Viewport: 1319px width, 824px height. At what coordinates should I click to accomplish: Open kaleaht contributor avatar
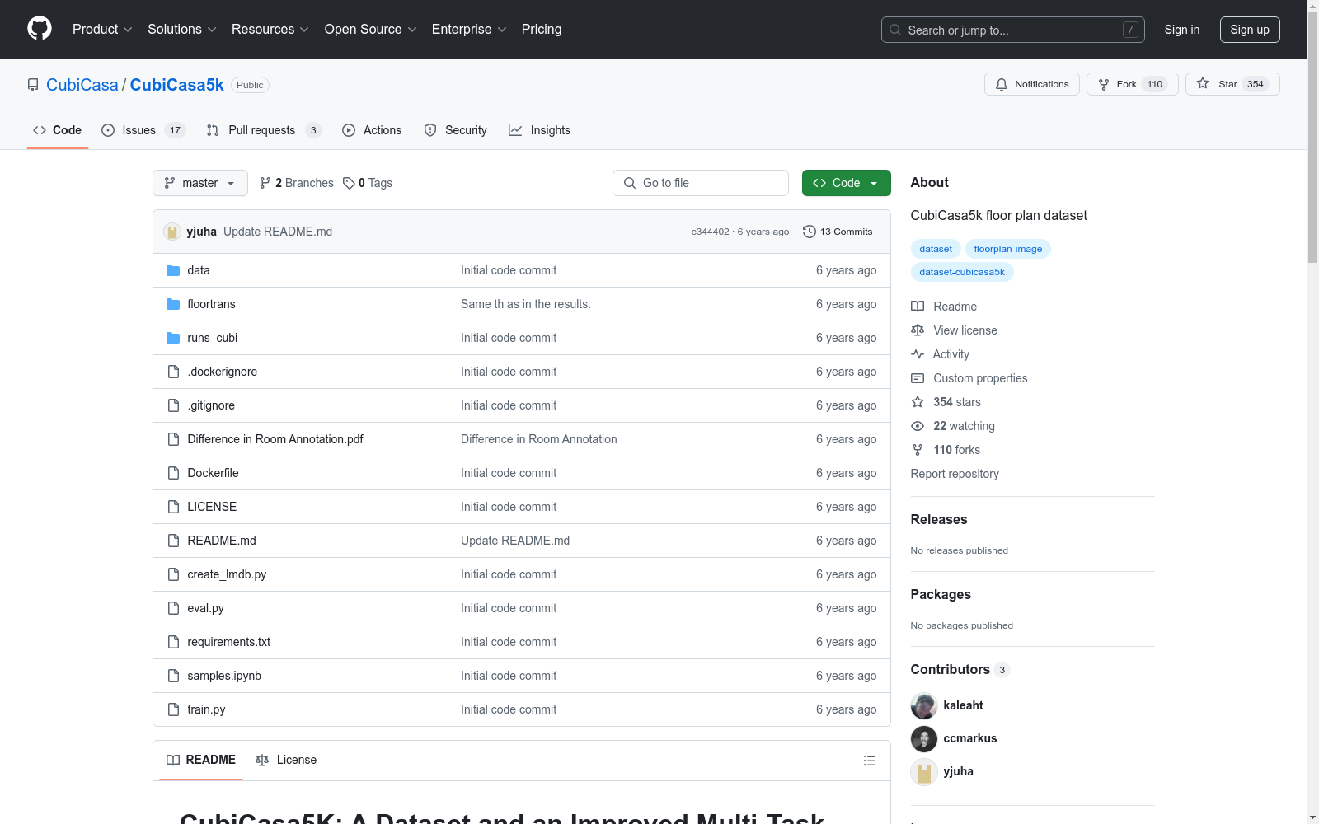924,706
